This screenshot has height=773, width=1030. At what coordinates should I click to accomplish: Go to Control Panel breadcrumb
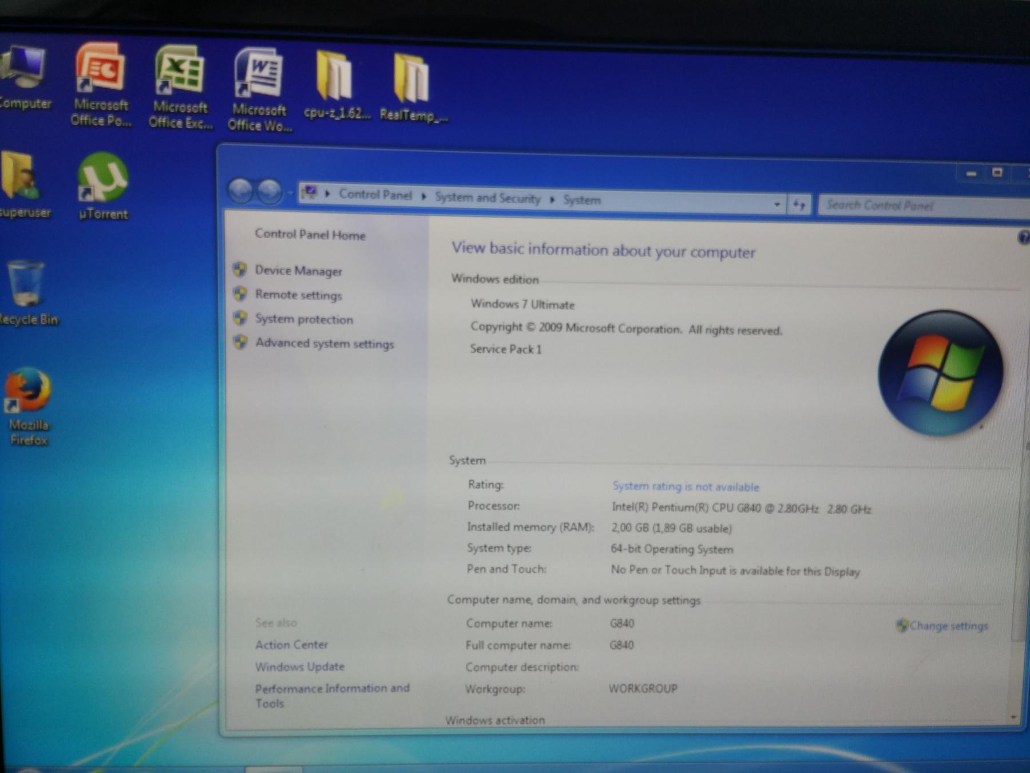pos(375,195)
